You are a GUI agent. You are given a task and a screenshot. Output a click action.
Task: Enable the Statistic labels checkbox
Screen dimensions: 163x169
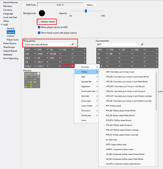click(39, 22)
